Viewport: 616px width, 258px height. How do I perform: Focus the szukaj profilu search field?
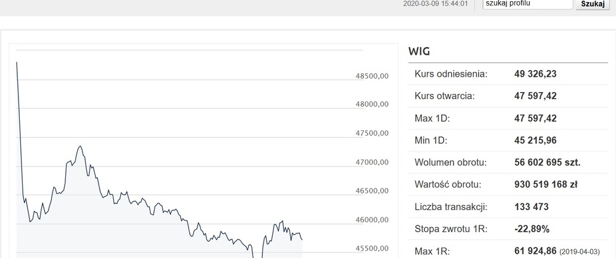pyautogui.click(x=528, y=4)
